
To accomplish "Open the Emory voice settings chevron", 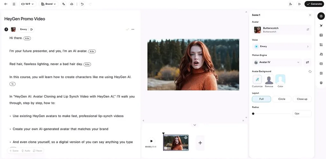I will tap(308, 46).
